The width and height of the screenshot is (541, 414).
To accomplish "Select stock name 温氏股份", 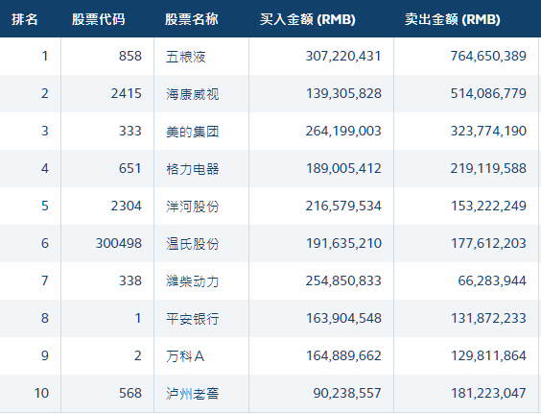I will 192,243.
